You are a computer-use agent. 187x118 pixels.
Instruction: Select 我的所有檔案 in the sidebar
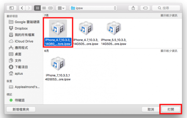tap(22, 35)
